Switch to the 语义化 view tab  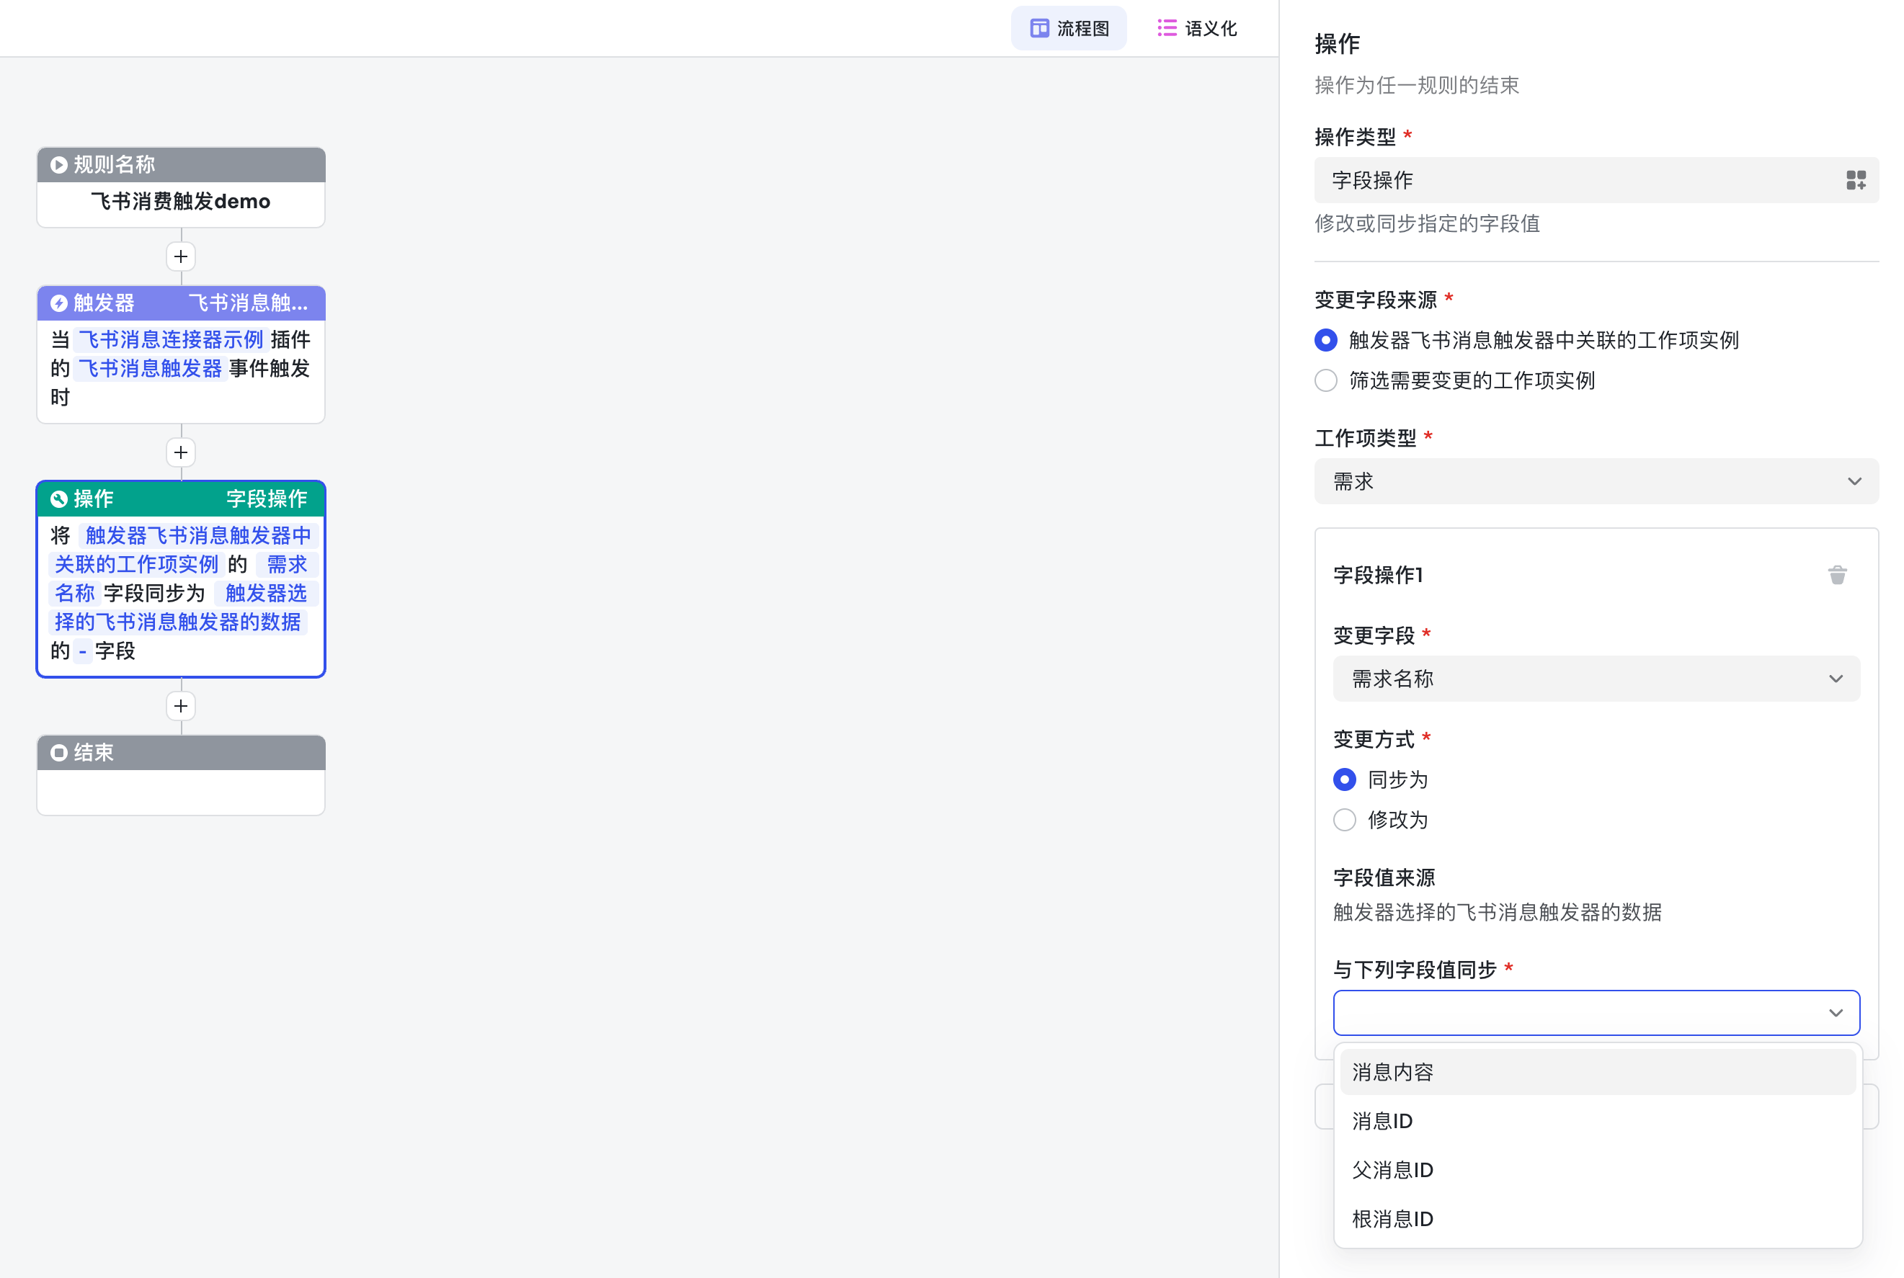coord(1196,29)
